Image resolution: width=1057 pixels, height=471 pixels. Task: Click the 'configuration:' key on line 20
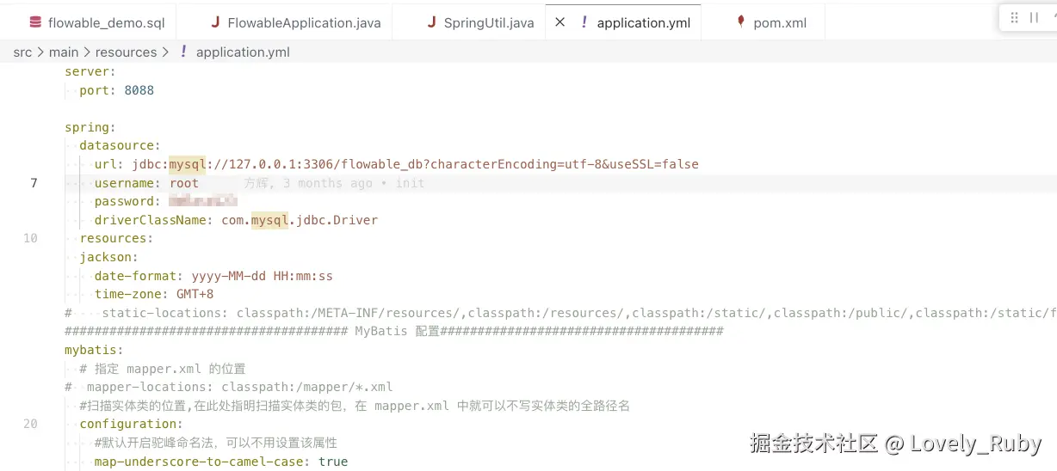point(131,424)
